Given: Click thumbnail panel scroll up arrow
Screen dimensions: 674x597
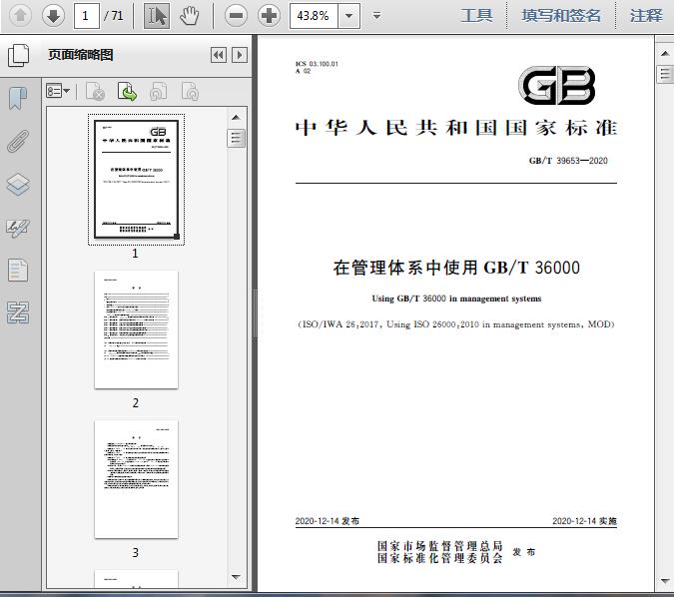Looking at the screenshot, I should point(236,118).
